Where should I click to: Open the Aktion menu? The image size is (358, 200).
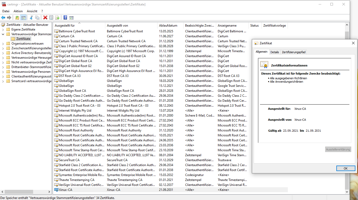tap(18, 11)
